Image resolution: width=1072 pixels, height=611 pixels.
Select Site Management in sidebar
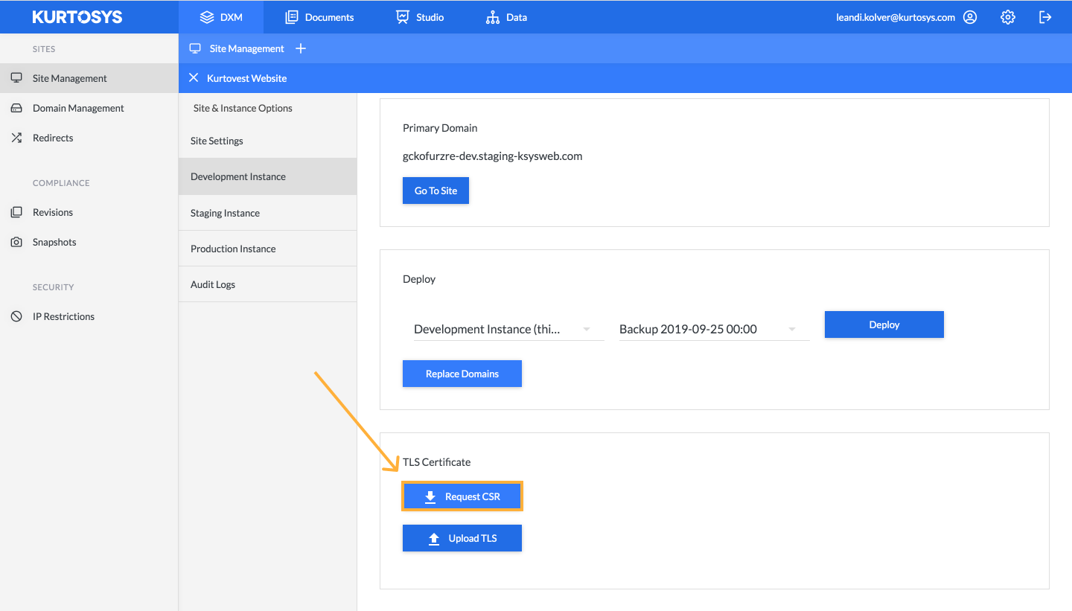click(89, 78)
